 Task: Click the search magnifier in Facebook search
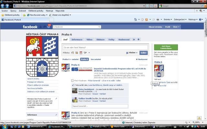click(x=99, y=27)
